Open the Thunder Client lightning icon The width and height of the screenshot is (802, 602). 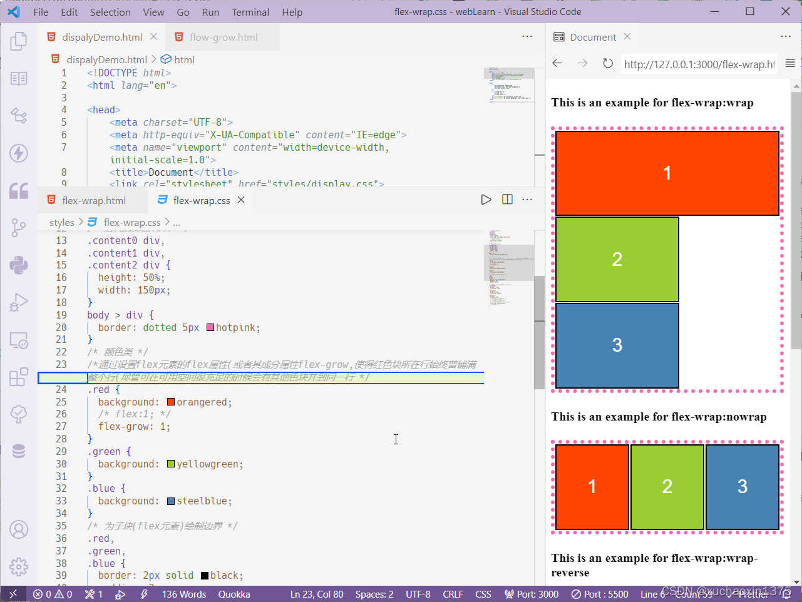pos(19,153)
